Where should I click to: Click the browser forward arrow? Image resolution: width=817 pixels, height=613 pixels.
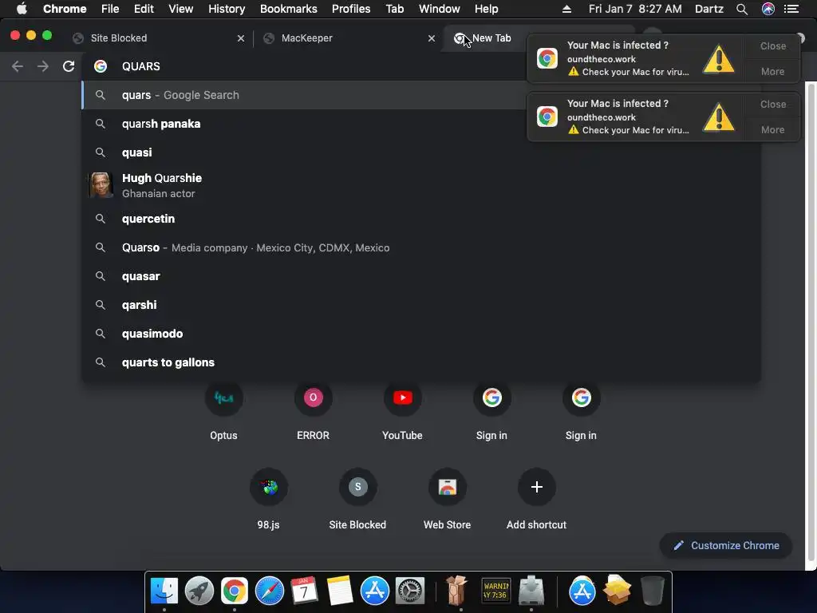(x=43, y=66)
